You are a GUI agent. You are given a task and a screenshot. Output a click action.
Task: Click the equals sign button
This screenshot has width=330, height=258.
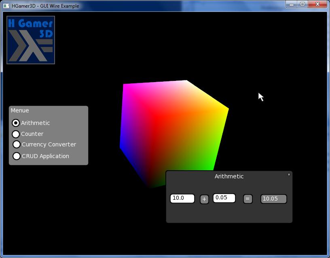click(x=248, y=199)
